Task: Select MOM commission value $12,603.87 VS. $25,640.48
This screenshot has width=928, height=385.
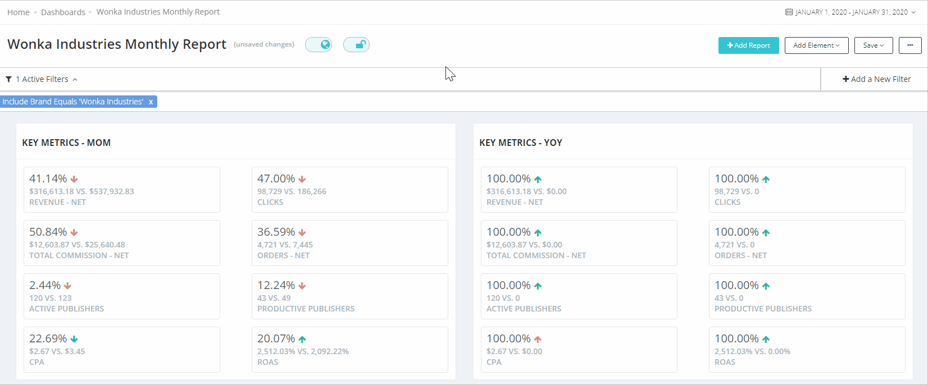Action: pos(77,245)
